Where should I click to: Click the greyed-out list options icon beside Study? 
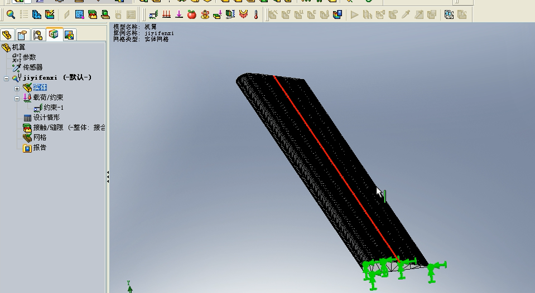tap(24, 14)
